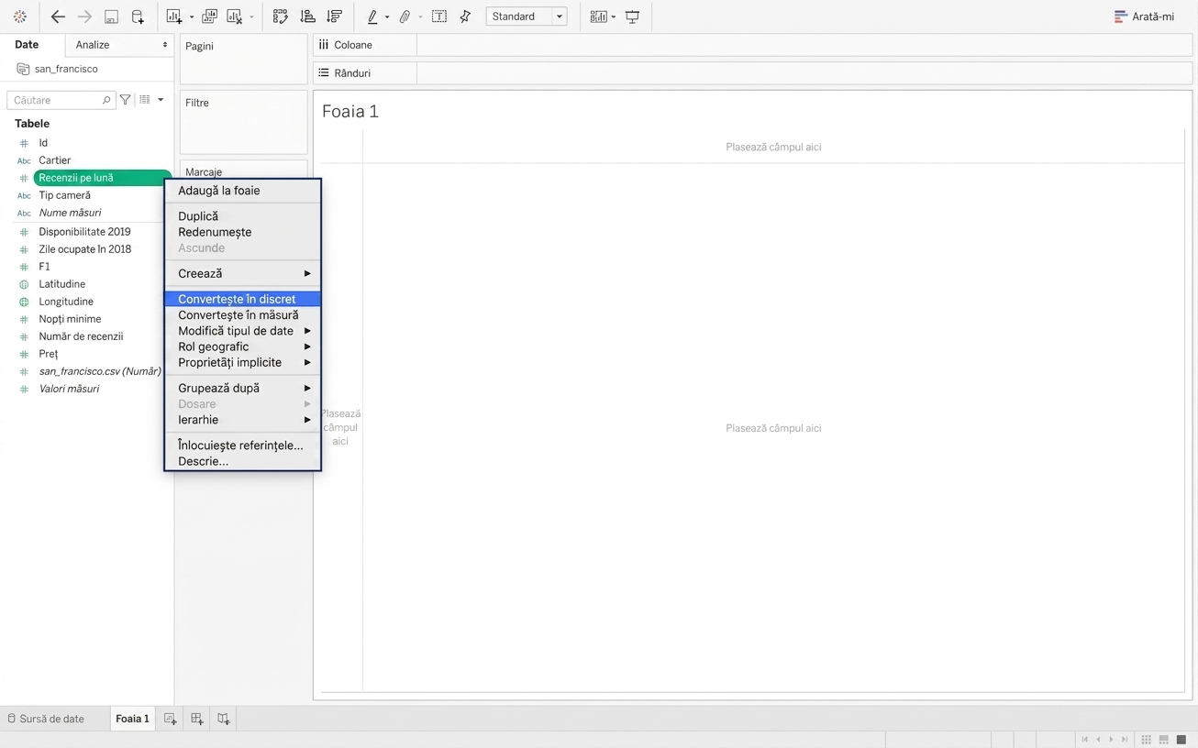Open Rol geografic submenu
Viewport: 1198px width, 748px height.
point(243,346)
